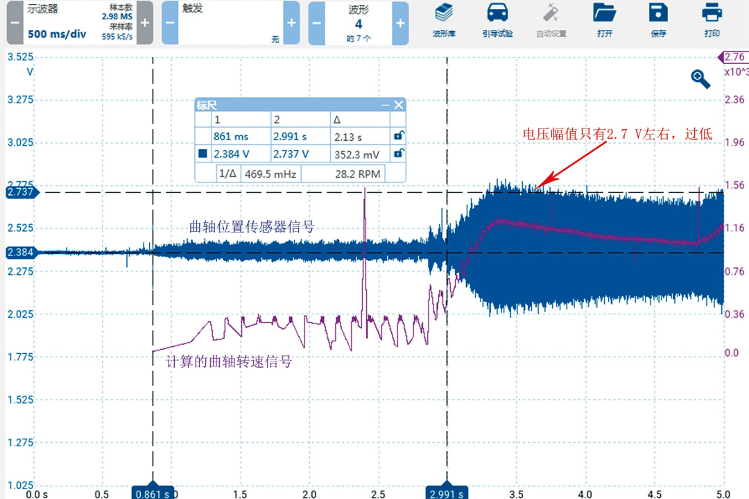Click the 861 ms ruler 1 time value

pyautogui.click(x=231, y=137)
